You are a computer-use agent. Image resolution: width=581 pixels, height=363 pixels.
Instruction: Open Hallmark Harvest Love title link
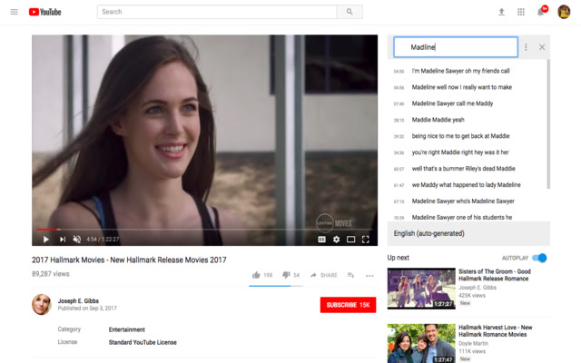[496, 330]
